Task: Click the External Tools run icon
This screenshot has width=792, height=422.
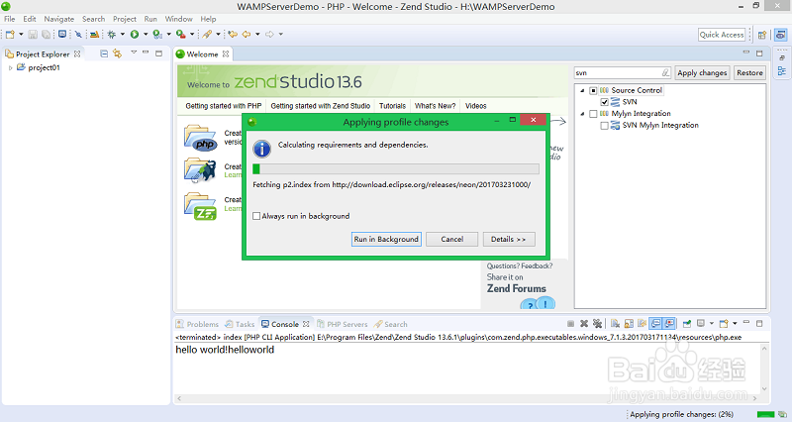Action: pos(181,35)
